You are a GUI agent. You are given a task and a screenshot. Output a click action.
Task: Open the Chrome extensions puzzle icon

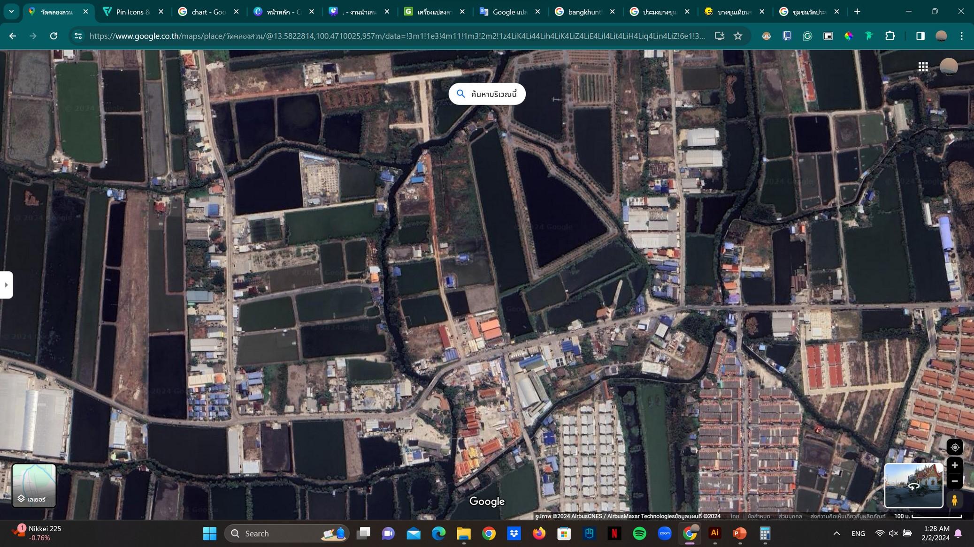(x=890, y=36)
